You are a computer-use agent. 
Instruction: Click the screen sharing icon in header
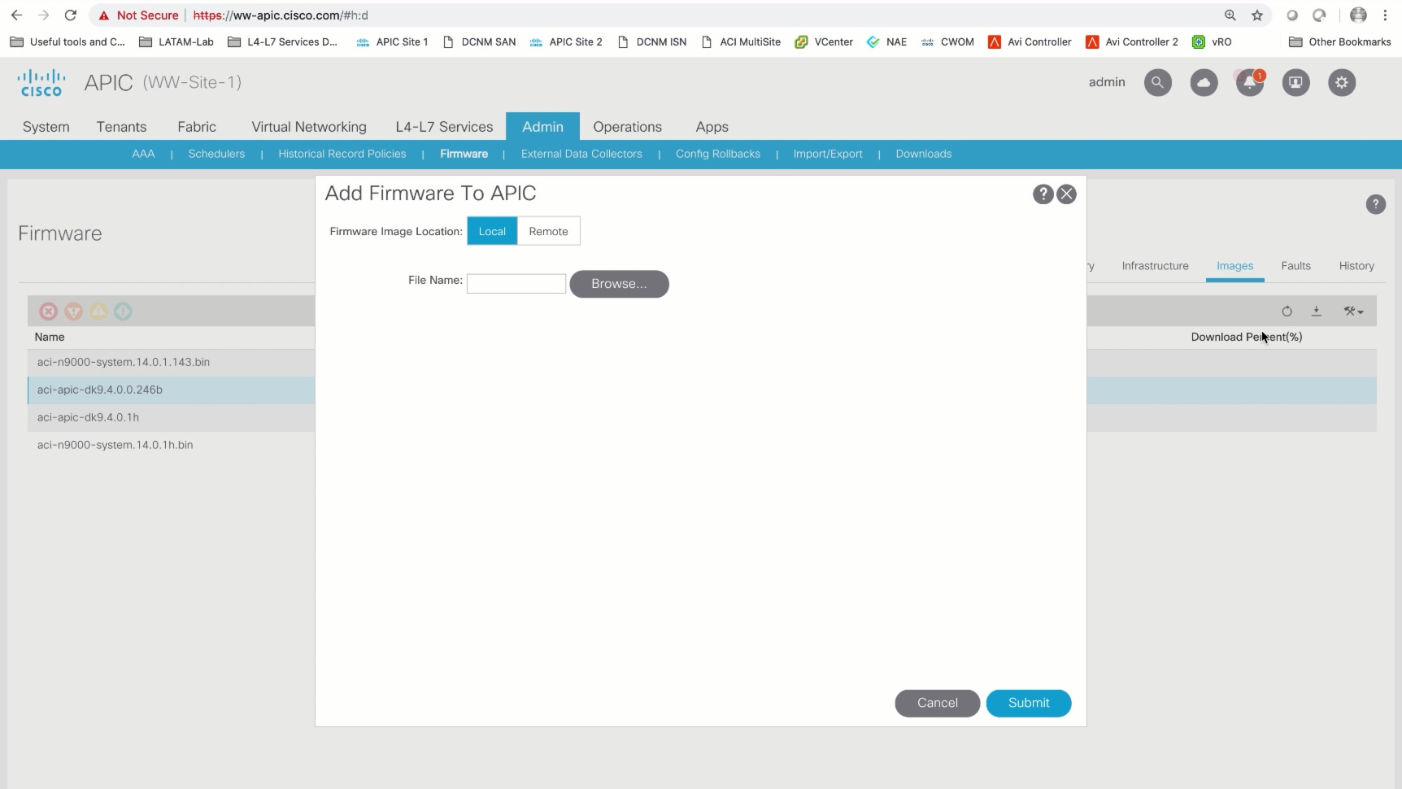click(x=1296, y=82)
